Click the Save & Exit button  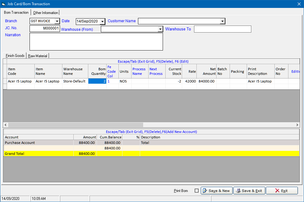tap(249, 191)
